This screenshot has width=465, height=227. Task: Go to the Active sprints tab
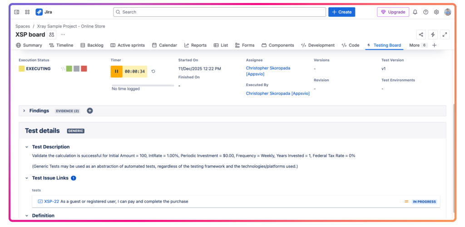128,45
